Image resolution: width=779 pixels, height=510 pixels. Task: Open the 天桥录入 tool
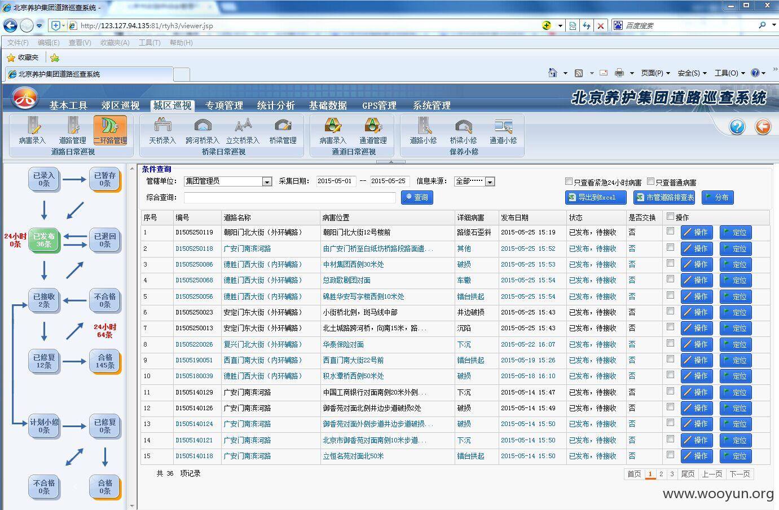click(x=162, y=131)
